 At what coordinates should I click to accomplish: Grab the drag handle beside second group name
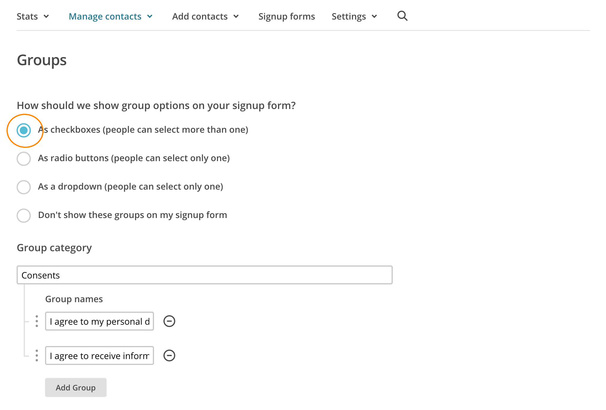pyautogui.click(x=36, y=355)
